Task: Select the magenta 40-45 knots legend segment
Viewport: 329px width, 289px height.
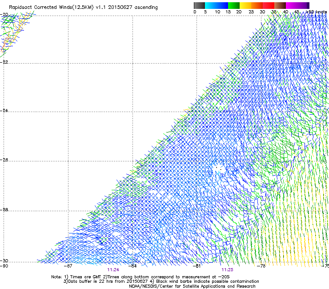Action: [x=292, y=5]
